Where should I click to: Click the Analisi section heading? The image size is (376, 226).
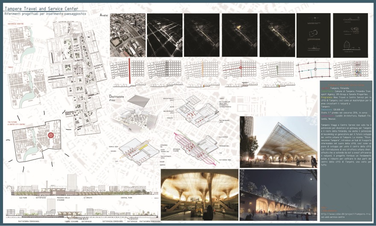103,15
